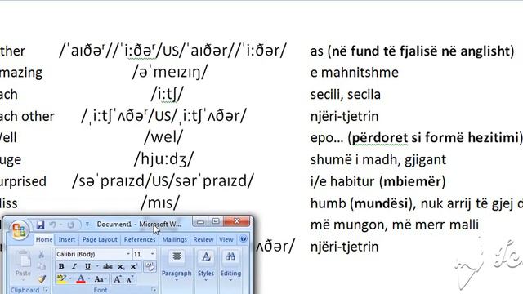Clear formatting with the eraser icon

click(150, 266)
